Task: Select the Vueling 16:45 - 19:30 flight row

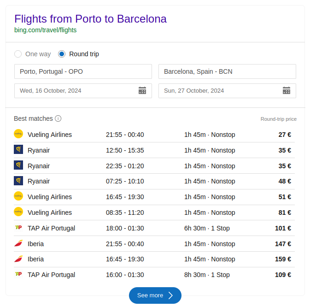Action: (x=154, y=197)
